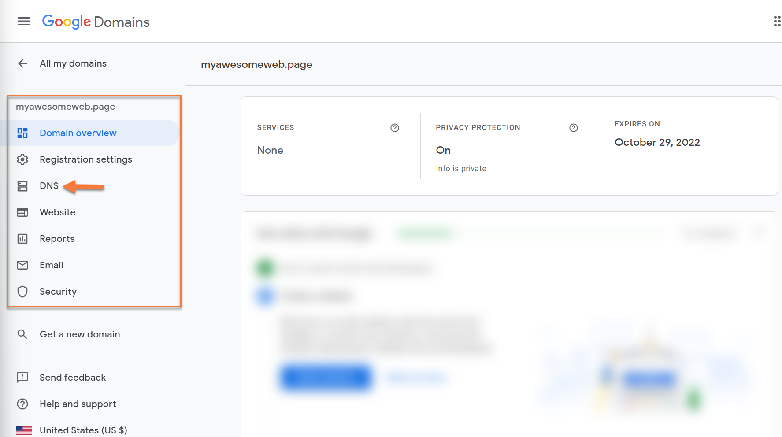Click Get a new domain
The width and height of the screenshot is (782, 437).
pos(80,334)
